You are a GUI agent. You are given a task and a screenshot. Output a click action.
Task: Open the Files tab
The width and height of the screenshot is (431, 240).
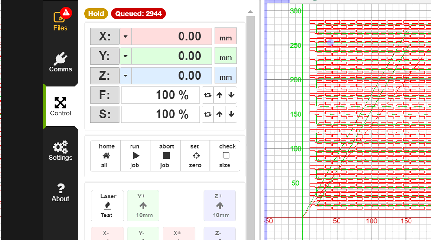point(60,20)
